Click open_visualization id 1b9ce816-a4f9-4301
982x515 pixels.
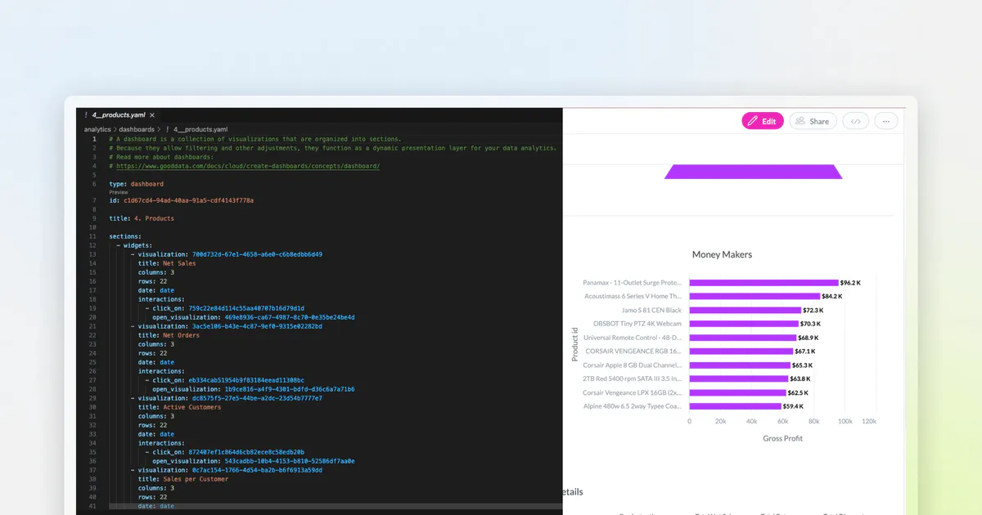tap(290, 389)
